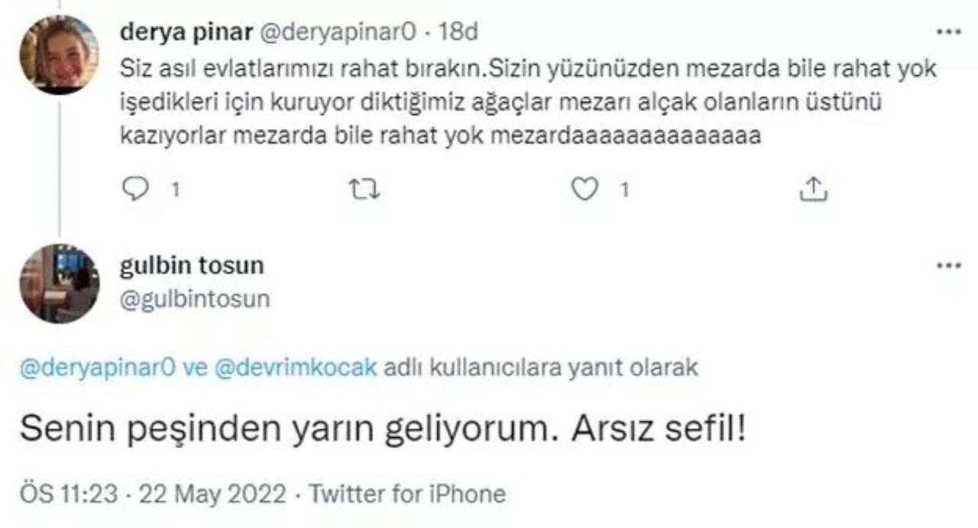The height and width of the screenshot is (528, 978).
Task: Like derya pinar's tweet with heart icon
Action: 585,190
